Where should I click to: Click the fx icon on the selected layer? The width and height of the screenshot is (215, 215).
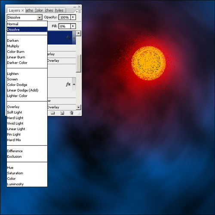tap(68, 38)
